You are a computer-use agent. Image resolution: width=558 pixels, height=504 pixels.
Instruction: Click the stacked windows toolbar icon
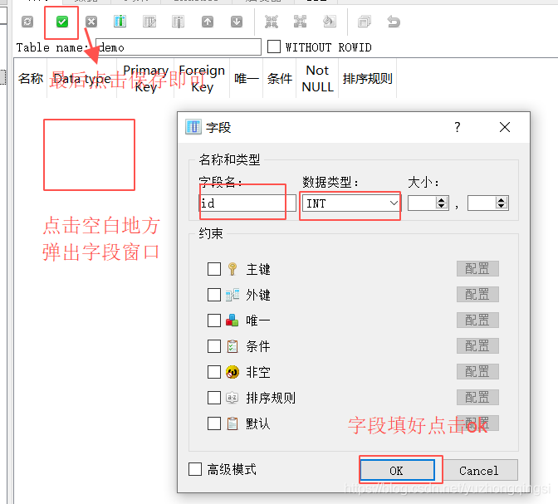[365, 22]
